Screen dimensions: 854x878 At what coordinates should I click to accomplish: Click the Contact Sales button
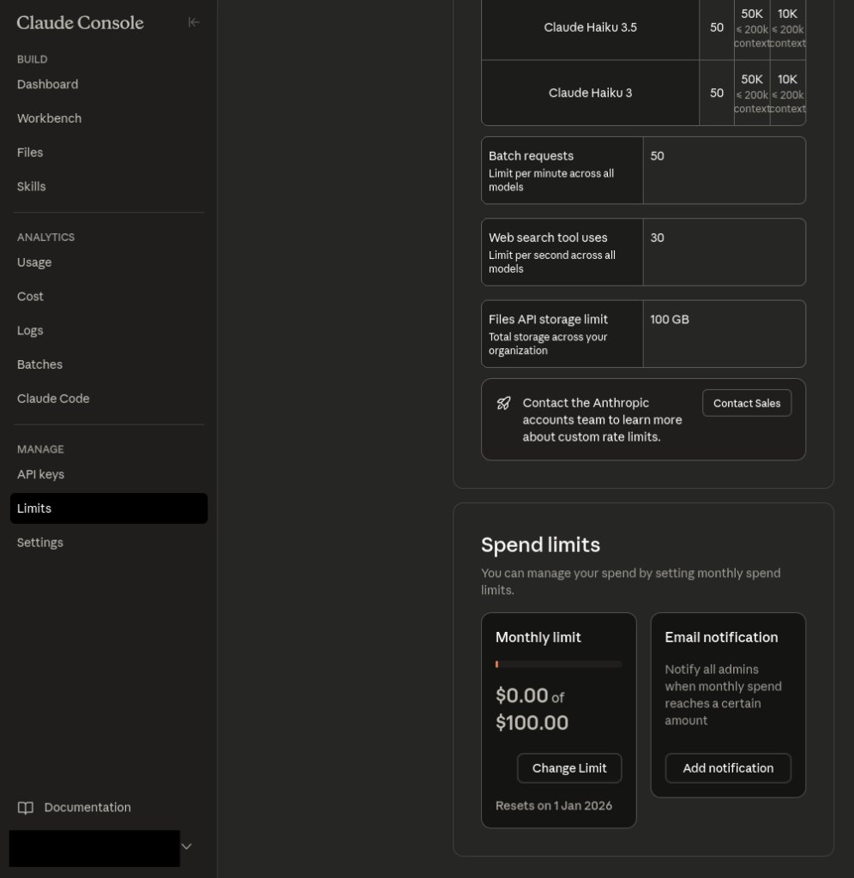[x=747, y=403]
